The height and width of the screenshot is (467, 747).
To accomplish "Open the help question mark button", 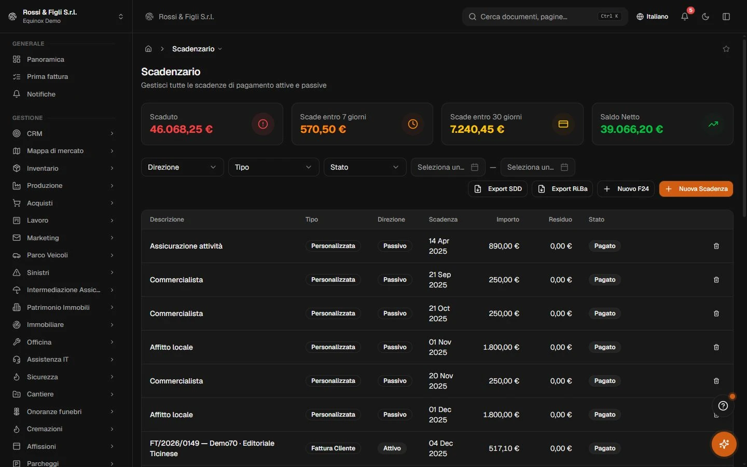I will [x=723, y=406].
